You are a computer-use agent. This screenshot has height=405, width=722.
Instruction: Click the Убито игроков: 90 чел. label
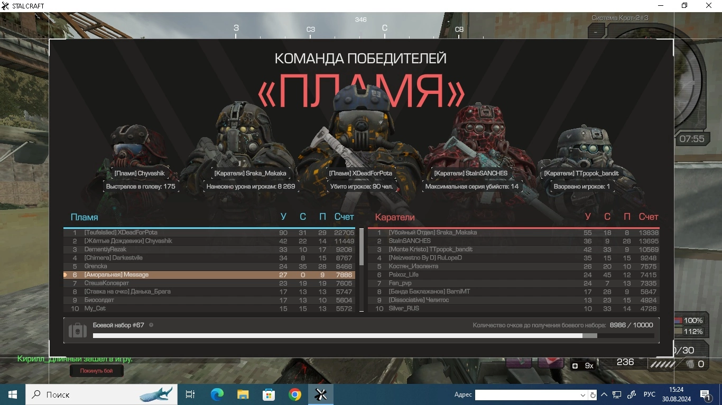click(x=362, y=187)
